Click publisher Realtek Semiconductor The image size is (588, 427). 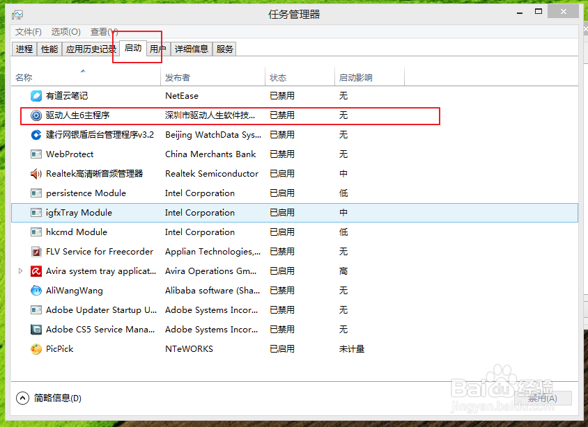pyautogui.click(x=212, y=174)
